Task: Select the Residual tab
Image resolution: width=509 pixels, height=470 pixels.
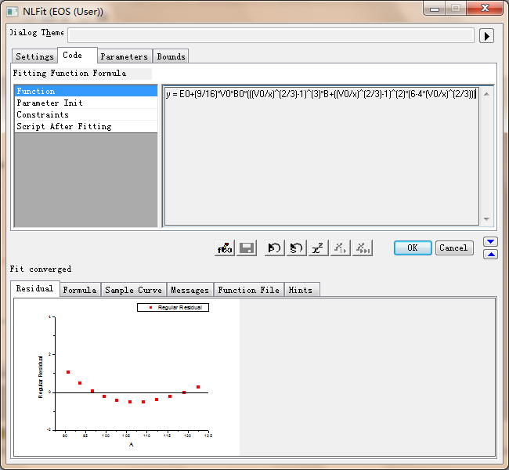Action: pyautogui.click(x=34, y=288)
